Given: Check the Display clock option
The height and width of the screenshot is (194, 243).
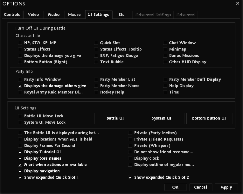Looking at the screenshot, I should click(130, 158).
